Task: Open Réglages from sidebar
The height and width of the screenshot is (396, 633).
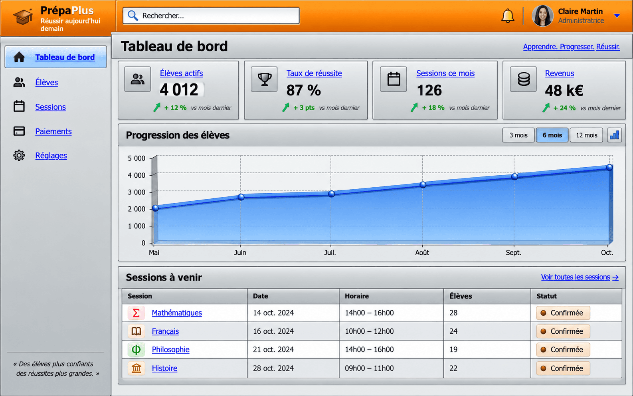Action: pyautogui.click(x=51, y=156)
